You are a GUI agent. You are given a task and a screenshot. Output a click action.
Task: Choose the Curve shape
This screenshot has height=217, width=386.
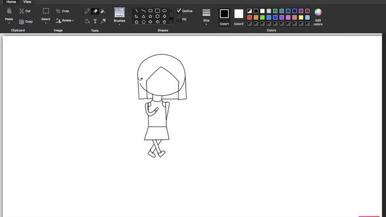tap(144, 11)
